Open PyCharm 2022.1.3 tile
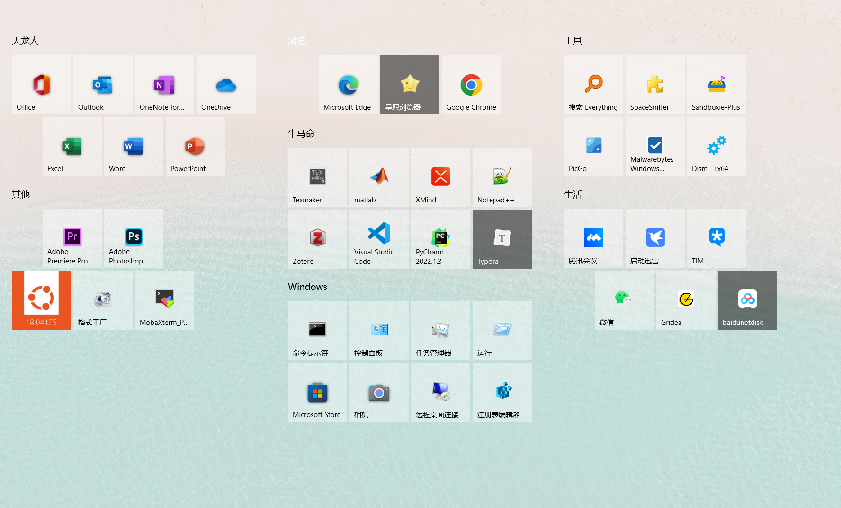This screenshot has width=841, height=508. 440,239
